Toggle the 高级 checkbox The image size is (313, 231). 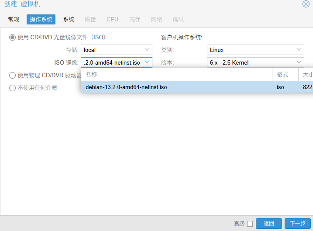coord(250,224)
